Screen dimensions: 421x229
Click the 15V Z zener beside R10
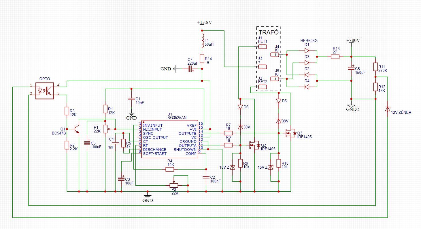click(x=271, y=167)
